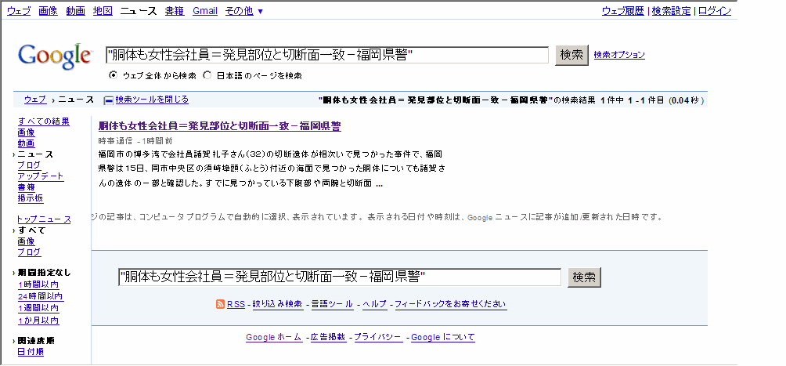786x366 pixels.
Task: Select アップデート in the left sidebar
Action: coord(41,176)
